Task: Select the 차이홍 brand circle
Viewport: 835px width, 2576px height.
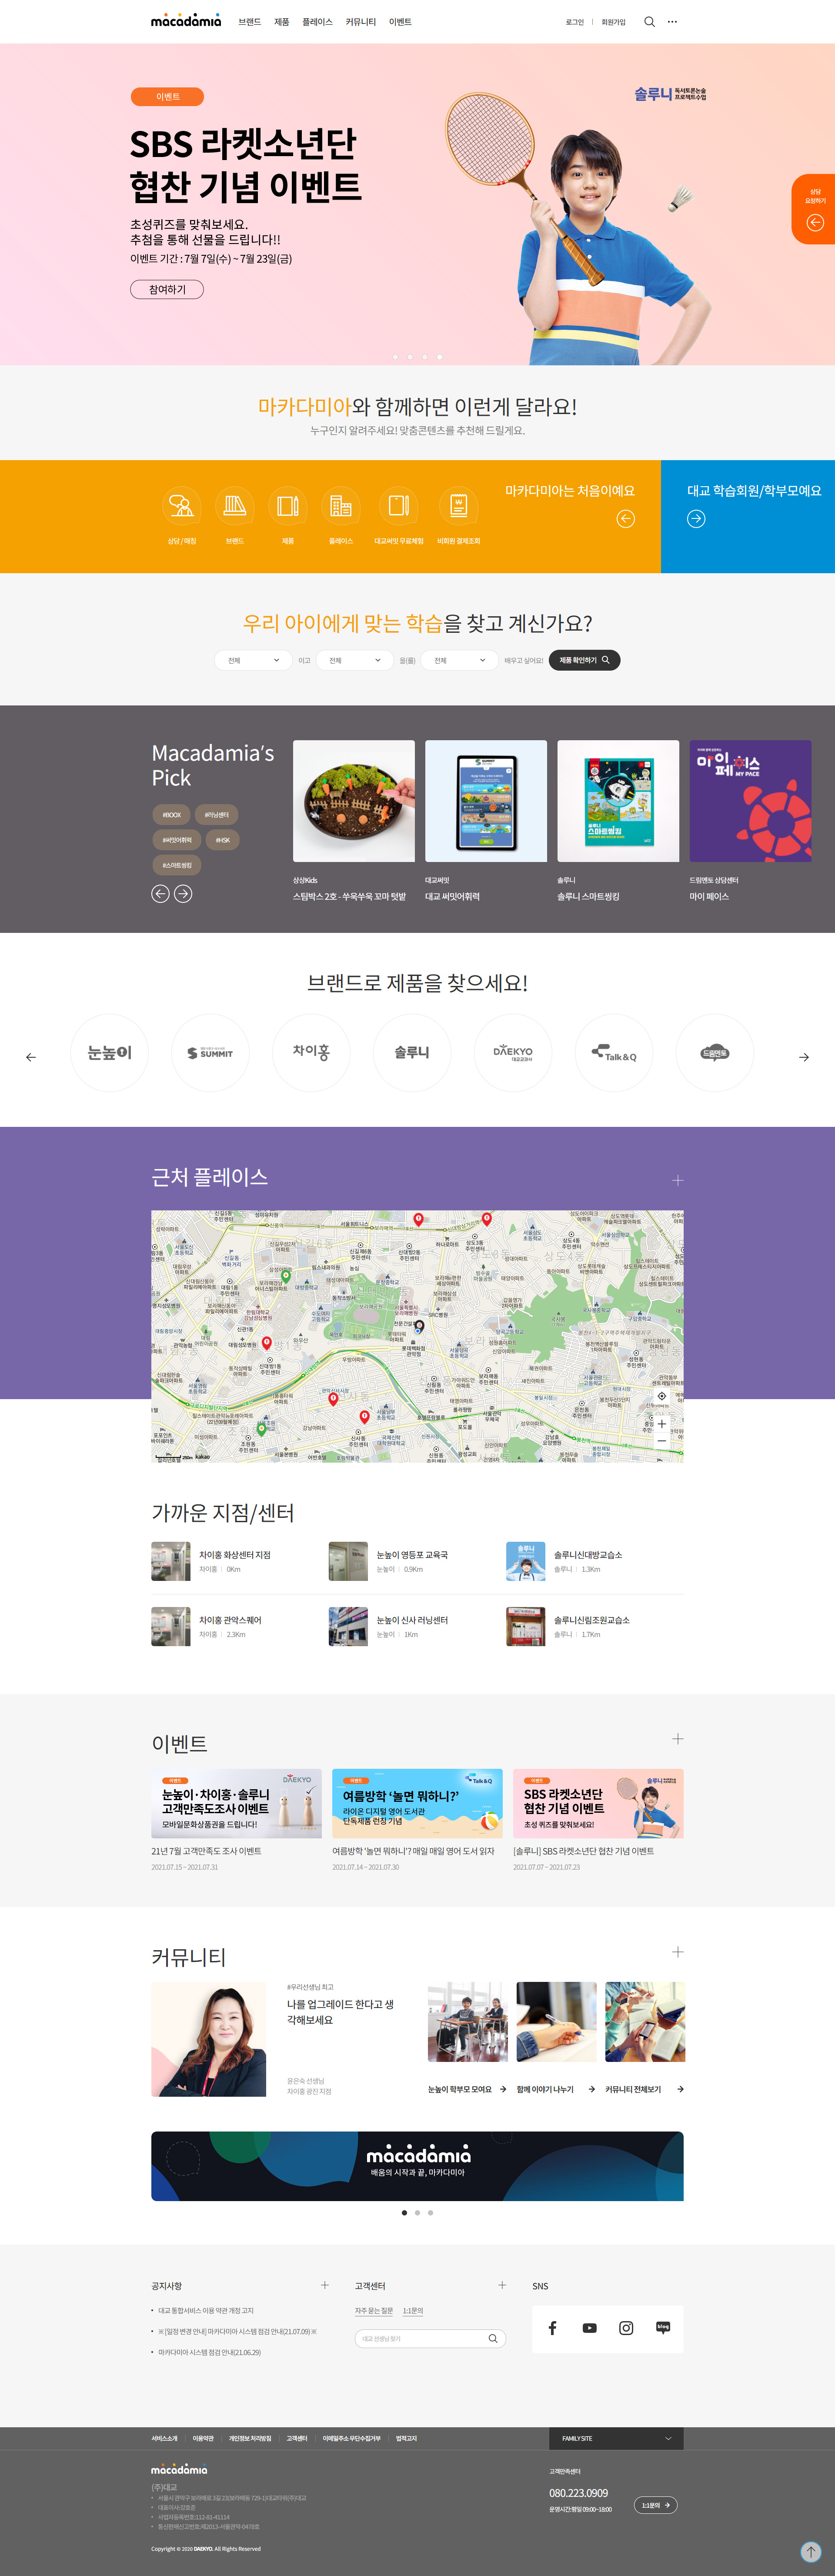Action: 311,1052
